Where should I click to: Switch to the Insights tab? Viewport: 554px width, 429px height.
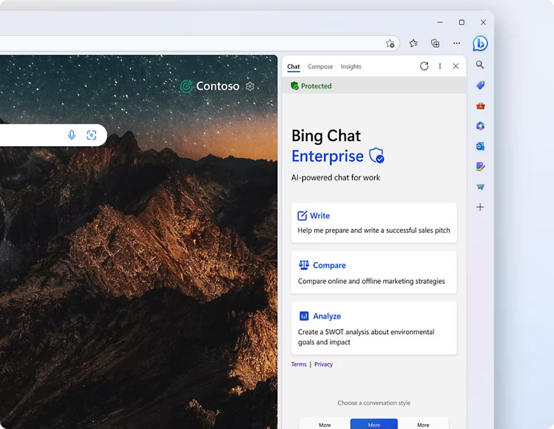351,66
